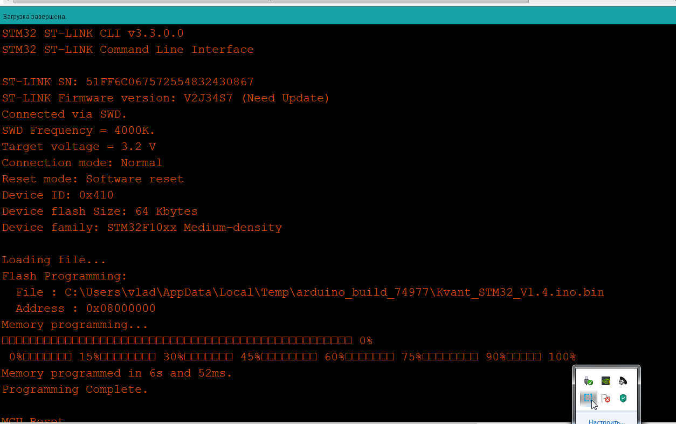Select the blue dashed screenshot tool tray icon
676x424 pixels.
coord(589,398)
